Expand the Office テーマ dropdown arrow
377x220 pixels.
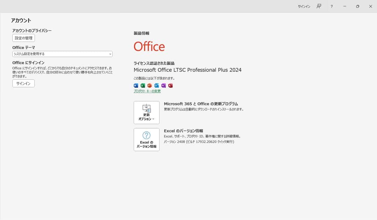click(110, 54)
